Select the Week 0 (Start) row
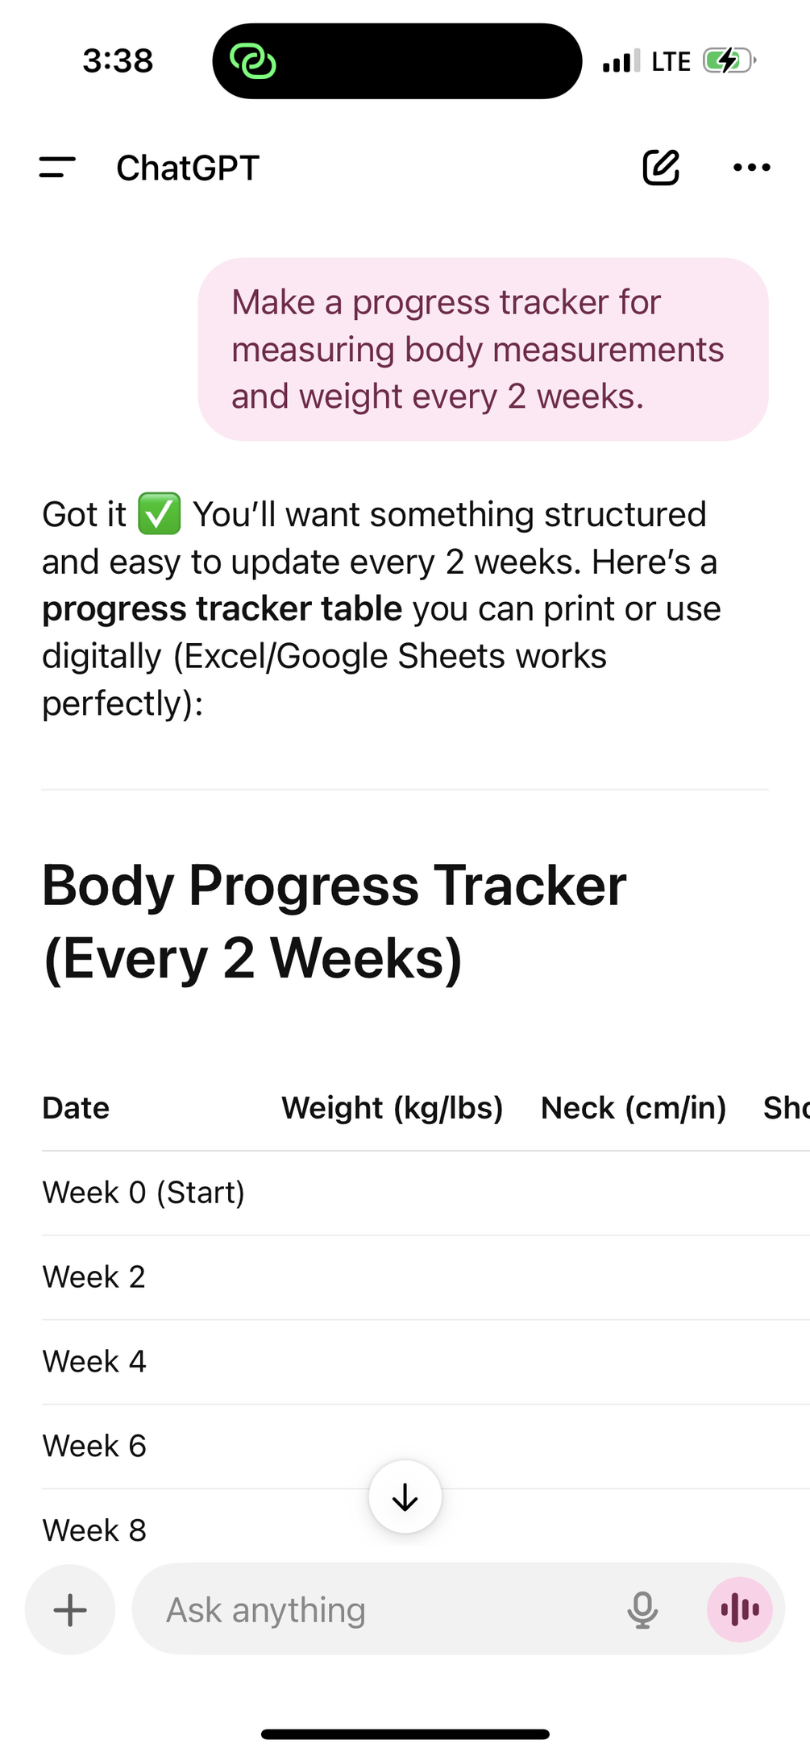This screenshot has height=1756, width=810. [x=426, y=1193]
